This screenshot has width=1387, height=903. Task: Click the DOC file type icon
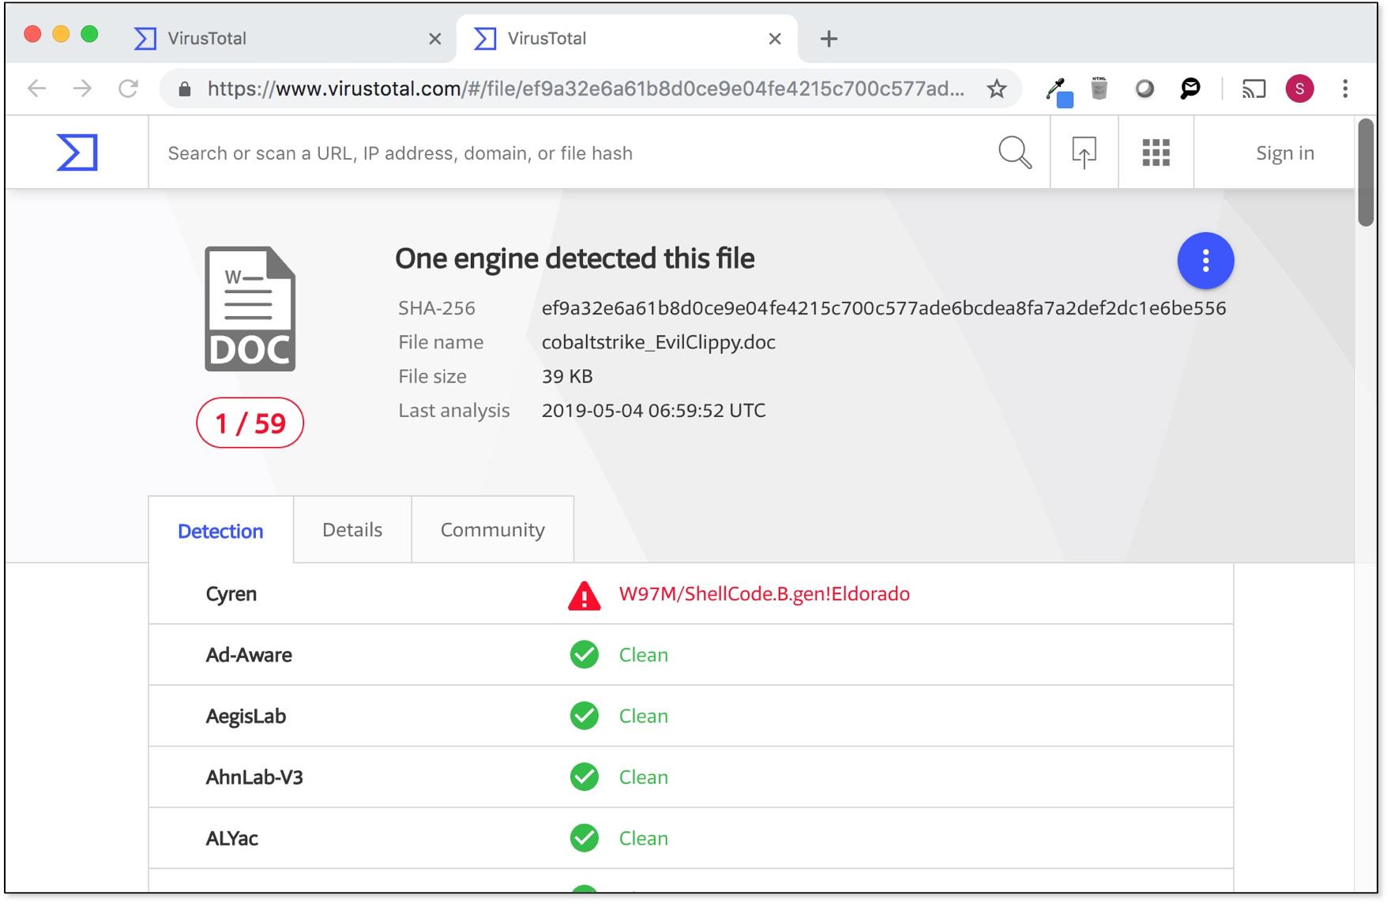(250, 309)
